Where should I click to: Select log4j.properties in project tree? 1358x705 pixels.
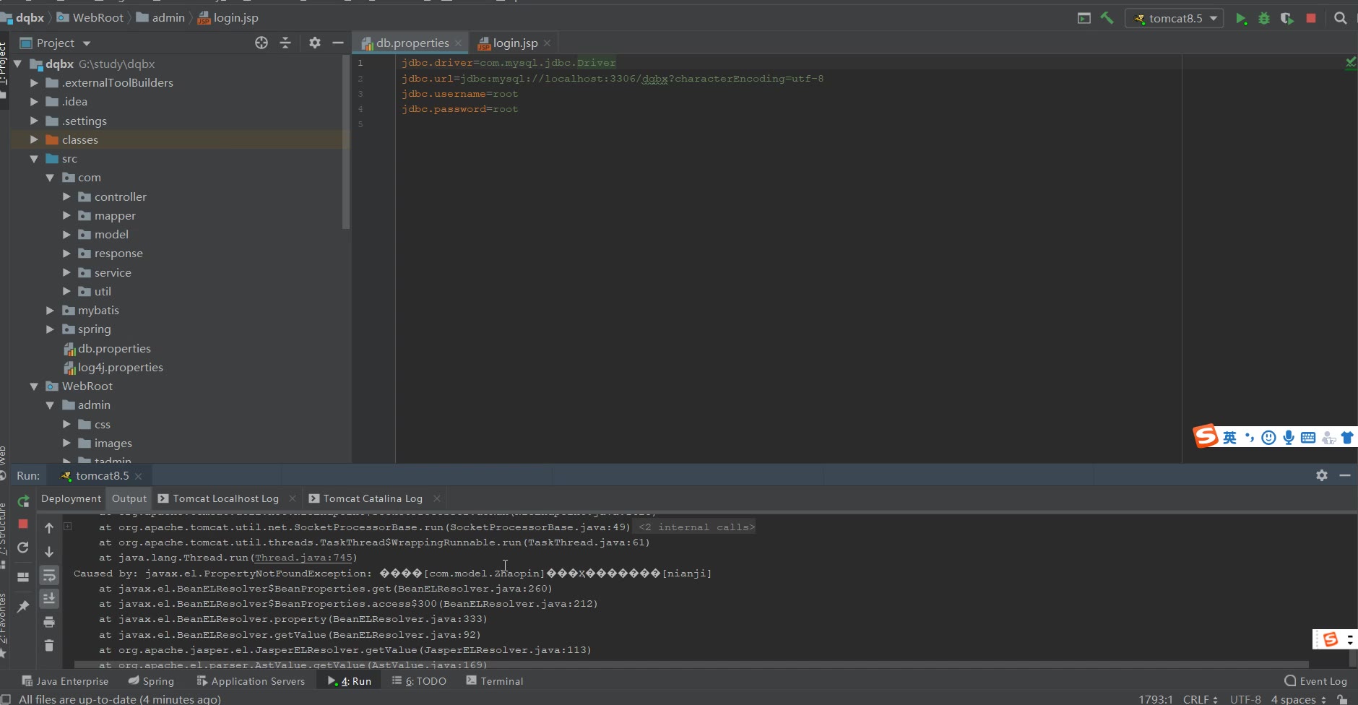pyautogui.click(x=120, y=368)
